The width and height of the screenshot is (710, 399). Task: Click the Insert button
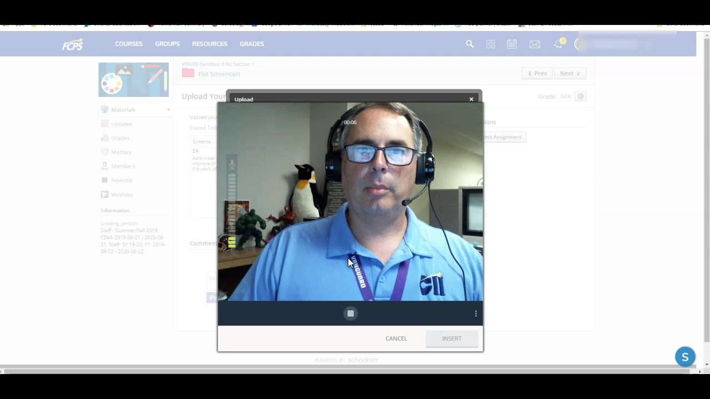pos(452,339)
